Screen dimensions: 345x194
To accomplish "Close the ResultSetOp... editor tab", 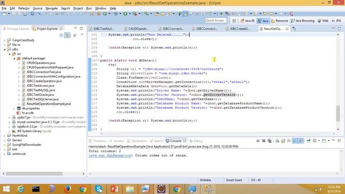I will (x=287, y=29).
